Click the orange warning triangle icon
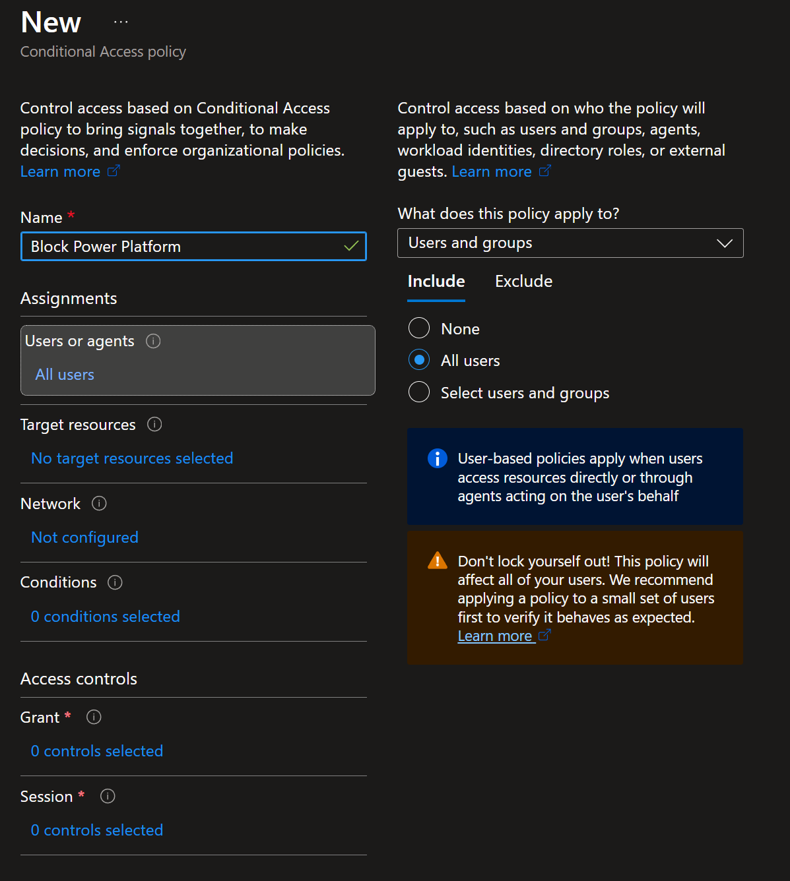 tap(438, 561)
